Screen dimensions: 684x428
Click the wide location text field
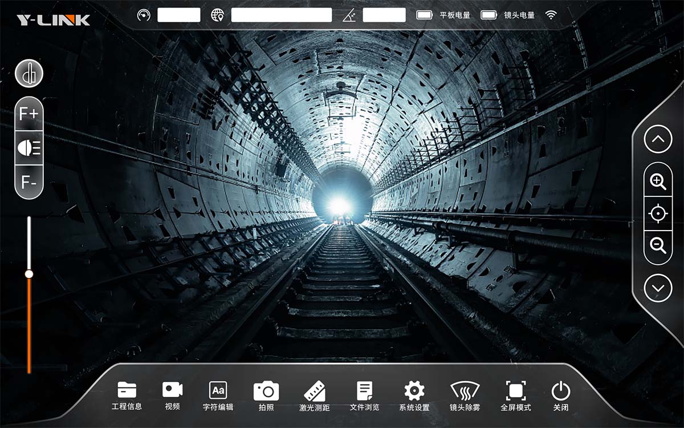pyautogui.click(x=282, y=15)
